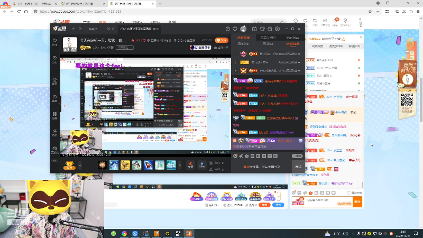Switch to first browser tab
Viewport: 423px width, 238px height.
pyautogui.click(x=35, y=4)
